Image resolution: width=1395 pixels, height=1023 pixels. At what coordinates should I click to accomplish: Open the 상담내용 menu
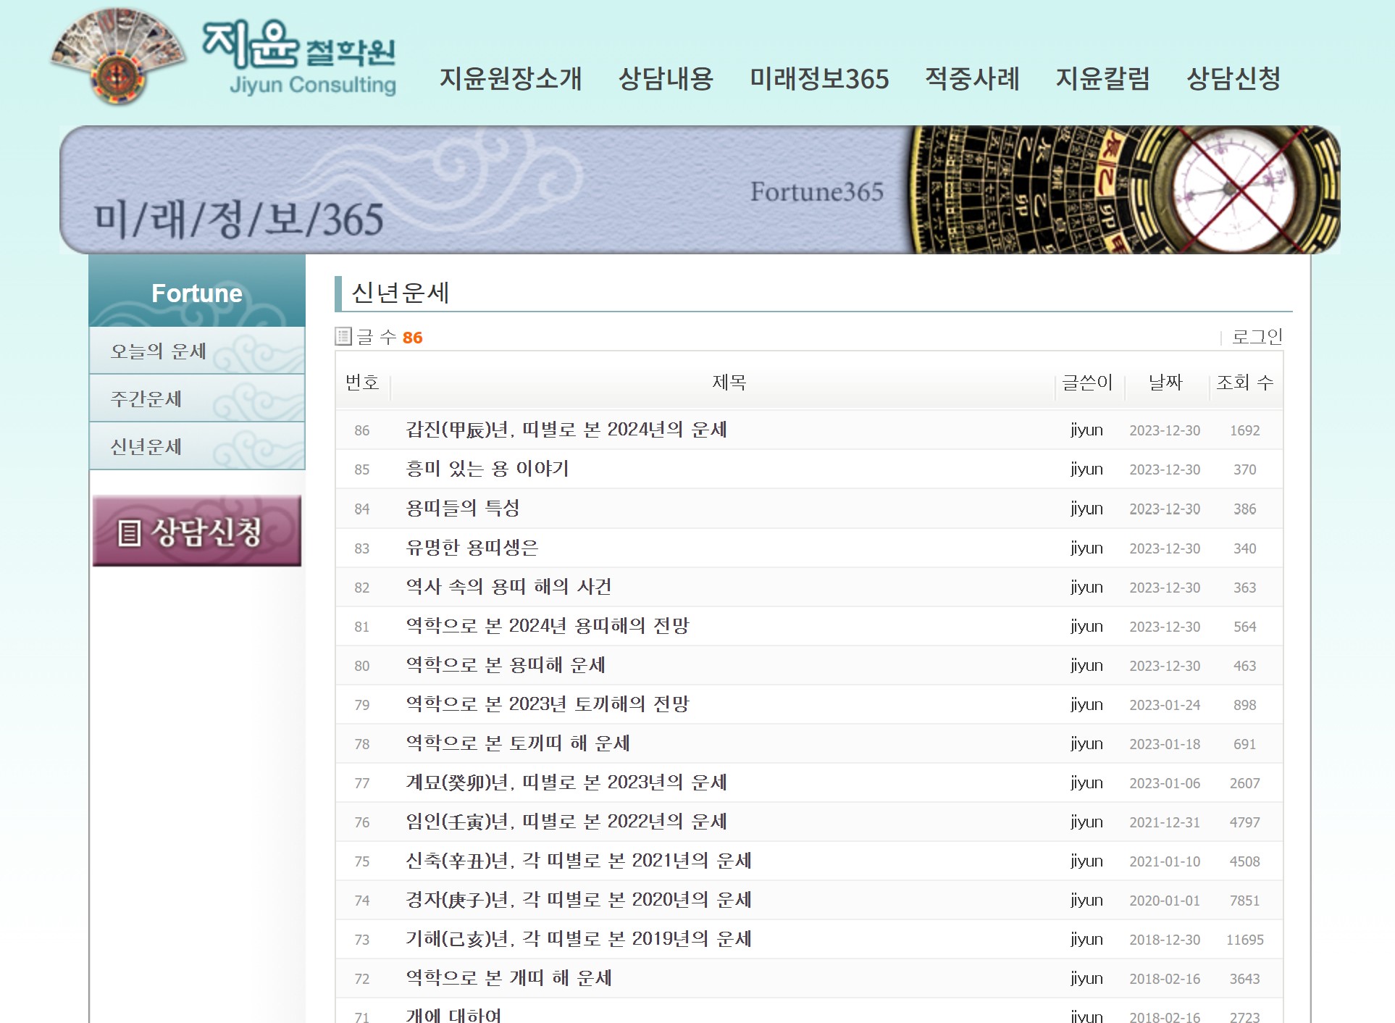click(x=666, y=78)
